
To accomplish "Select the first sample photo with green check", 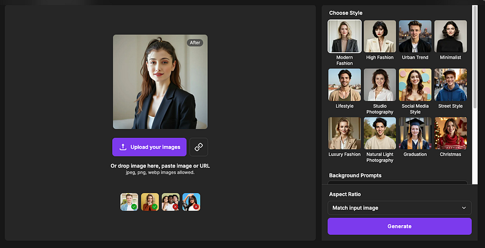I will [x=129, y=202].
